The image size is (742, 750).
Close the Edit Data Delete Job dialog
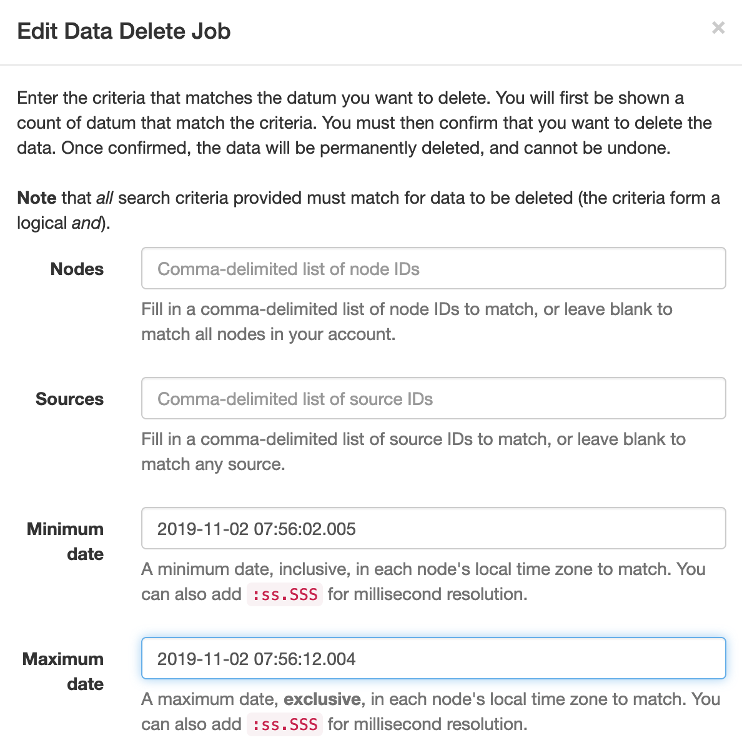(718, 28)
